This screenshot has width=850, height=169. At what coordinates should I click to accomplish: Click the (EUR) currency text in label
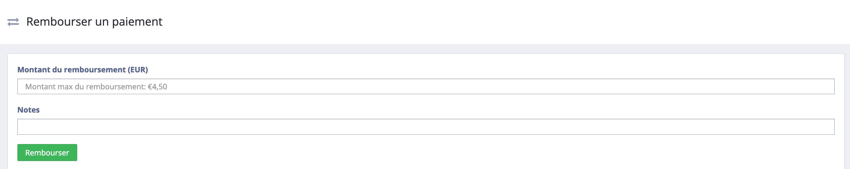138,70
